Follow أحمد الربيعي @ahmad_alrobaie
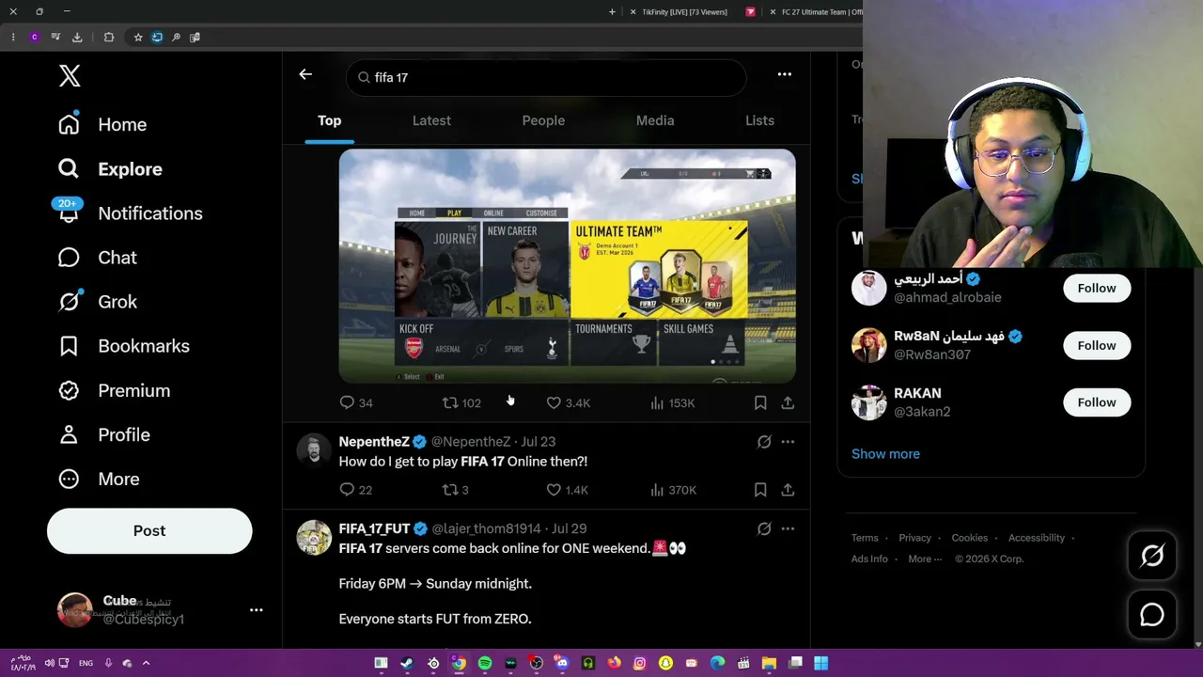1203x677 pixels. point(1097,288)
